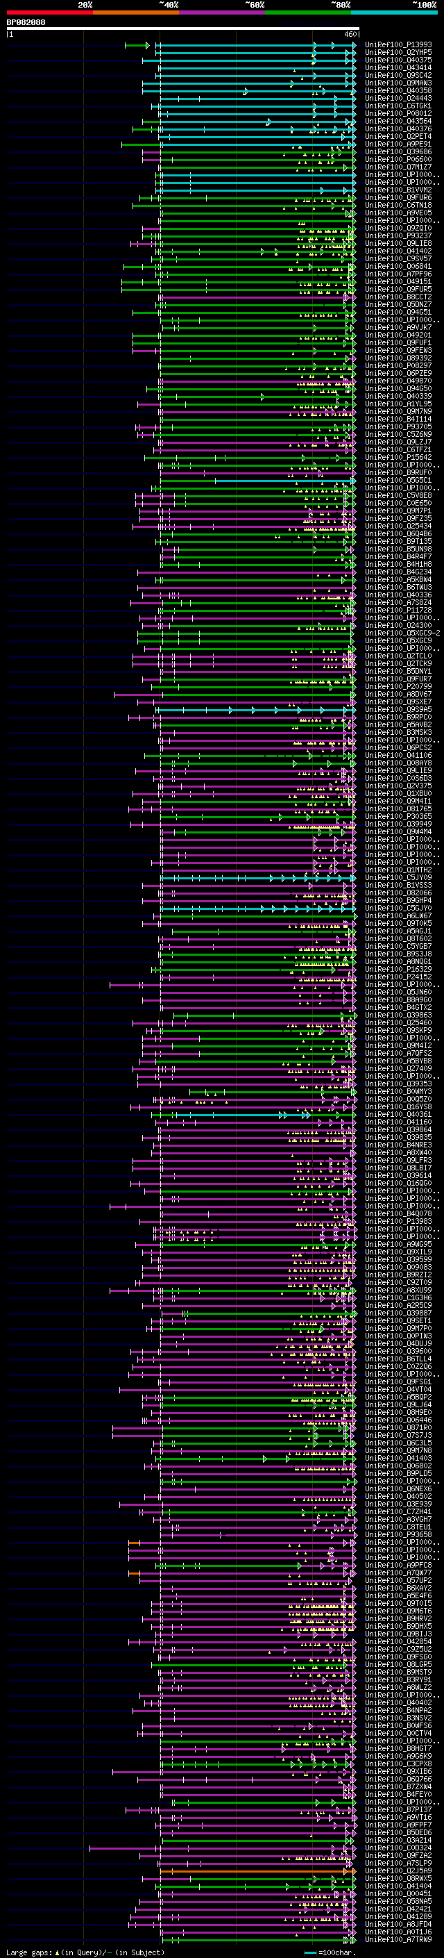
Task: Select hit UniRef100_P08012
Action: click(398, 113)
